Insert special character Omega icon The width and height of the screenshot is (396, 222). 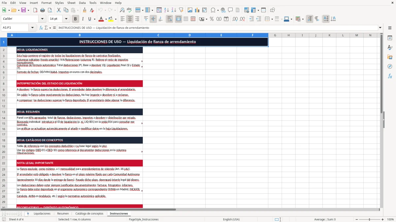213,10
